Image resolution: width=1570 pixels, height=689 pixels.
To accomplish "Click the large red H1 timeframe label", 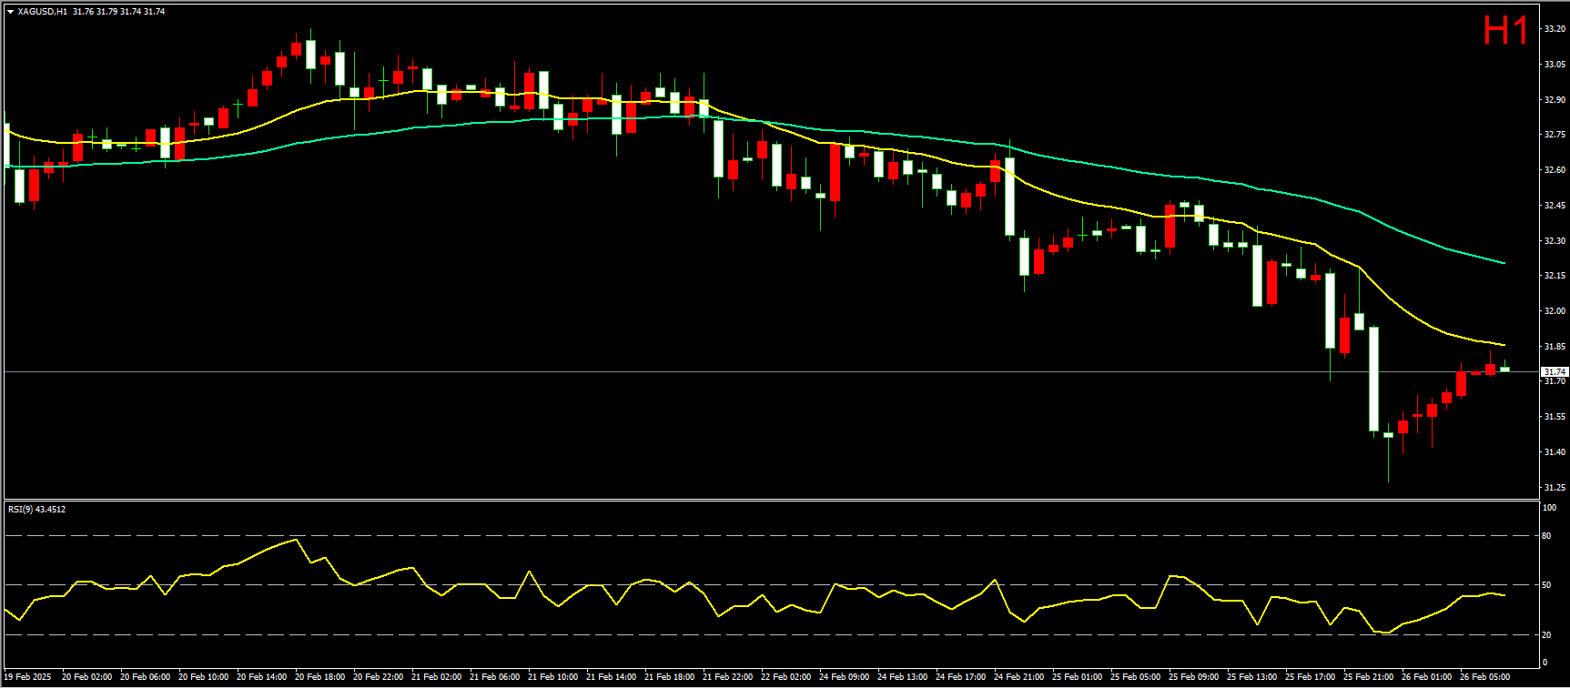I will [1504, 31].
